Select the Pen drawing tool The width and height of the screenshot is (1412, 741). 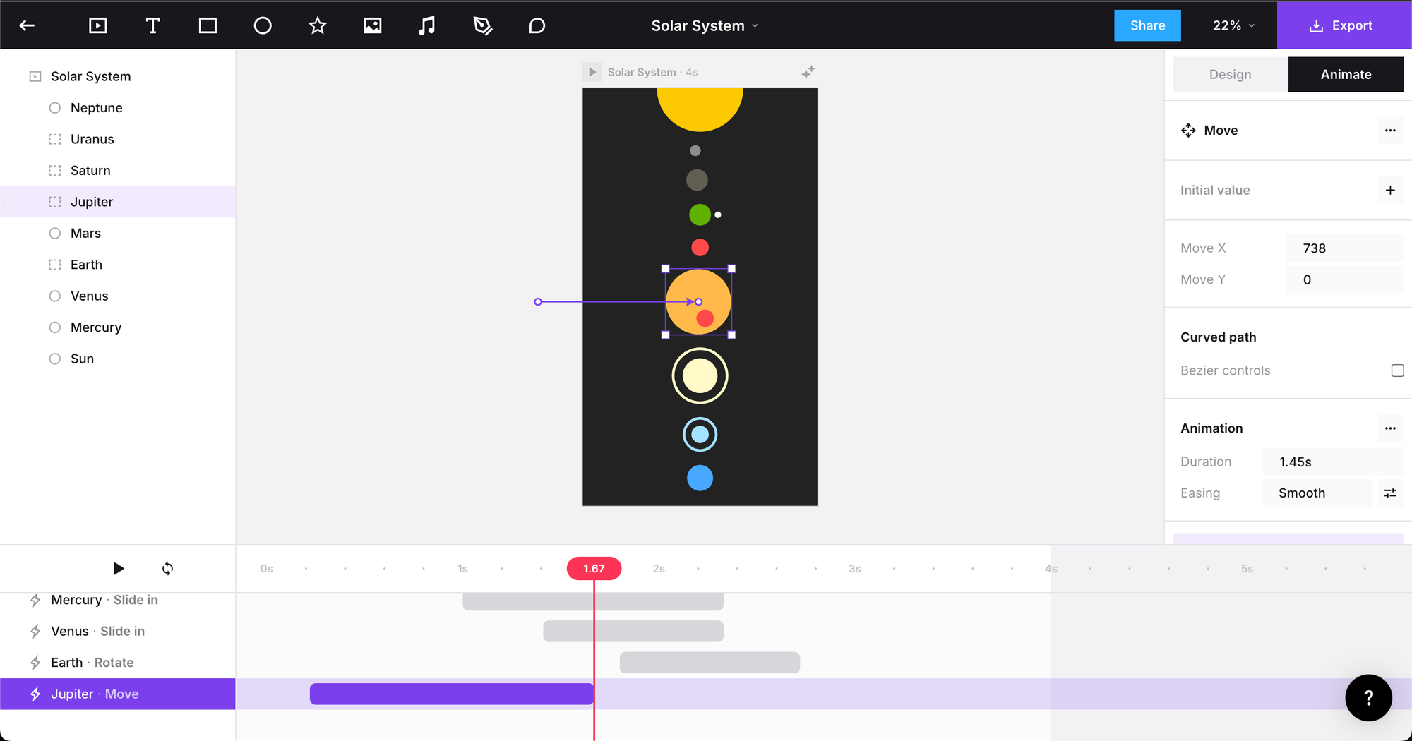click(x=482, y=26)
